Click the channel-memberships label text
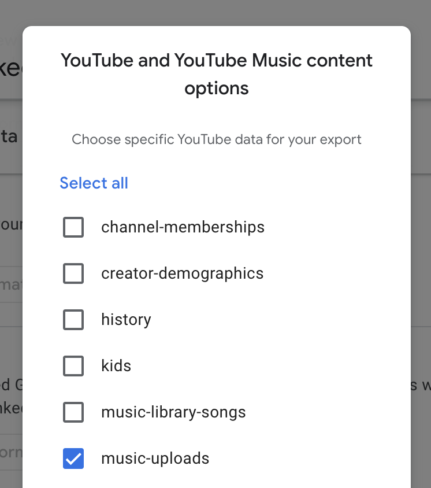The image size is (431, 488). coord(183,227)
